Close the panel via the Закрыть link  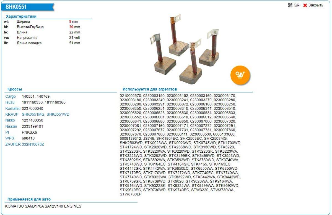pyautogui.click(x=316, y=5)
